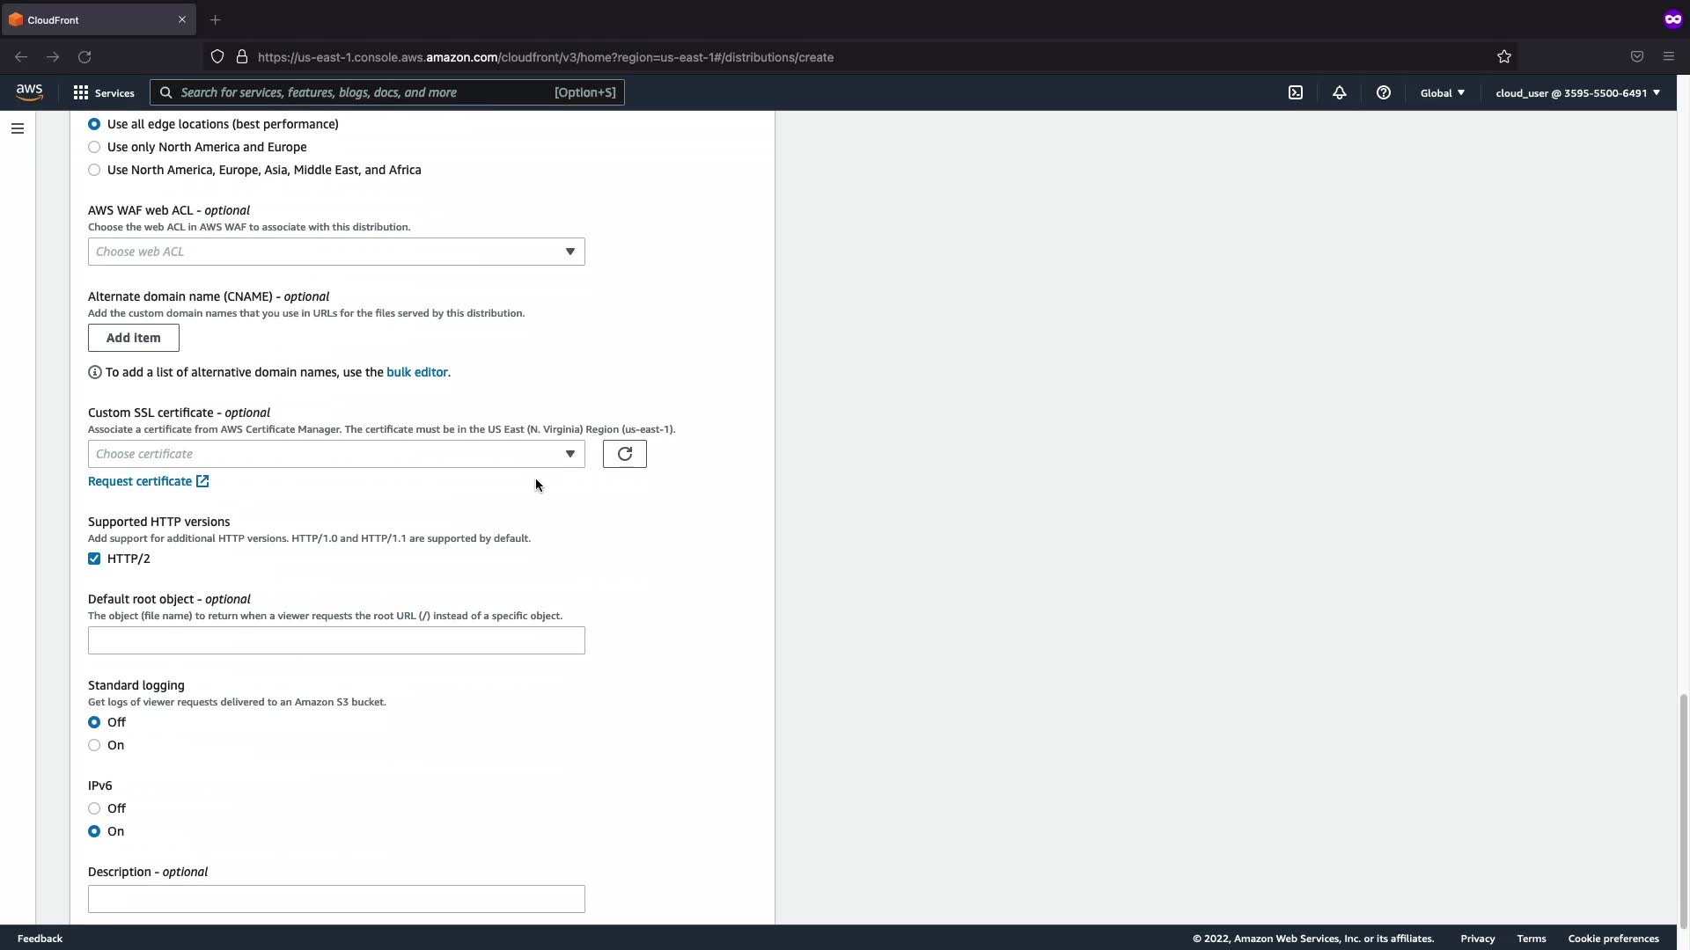Uncheck the HTTP/2 checkbox
The height and width of the screenshot is (950, 1690).
(x=94, y=559)
